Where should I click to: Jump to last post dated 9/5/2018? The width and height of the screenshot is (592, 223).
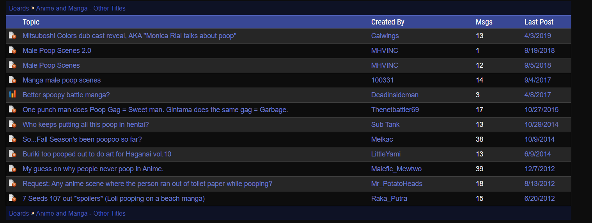pos(538,65)
